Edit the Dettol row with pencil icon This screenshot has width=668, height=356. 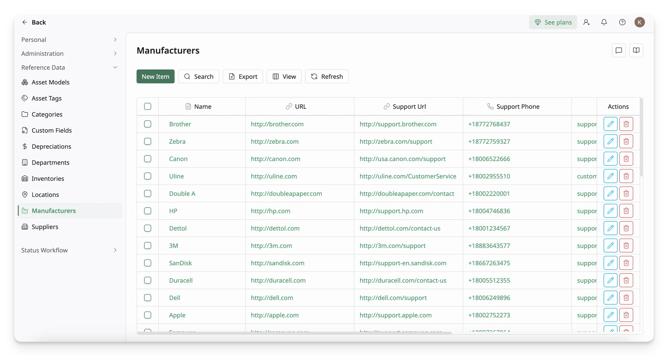pyautogui.click(x=610, y=228)
